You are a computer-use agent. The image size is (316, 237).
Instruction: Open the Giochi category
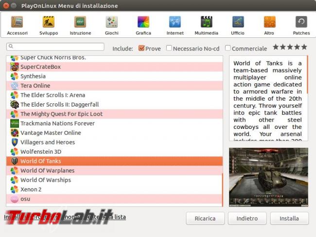tap(112, 25)
